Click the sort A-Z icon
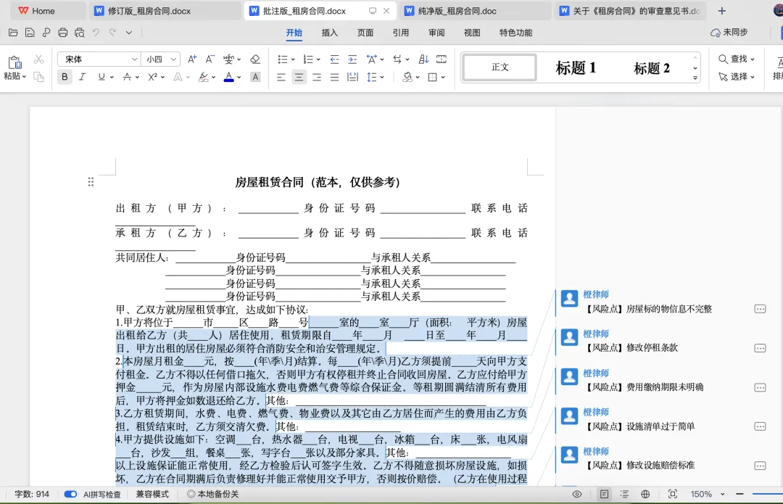Screen dimensions: 783x504 coord(423,59)
